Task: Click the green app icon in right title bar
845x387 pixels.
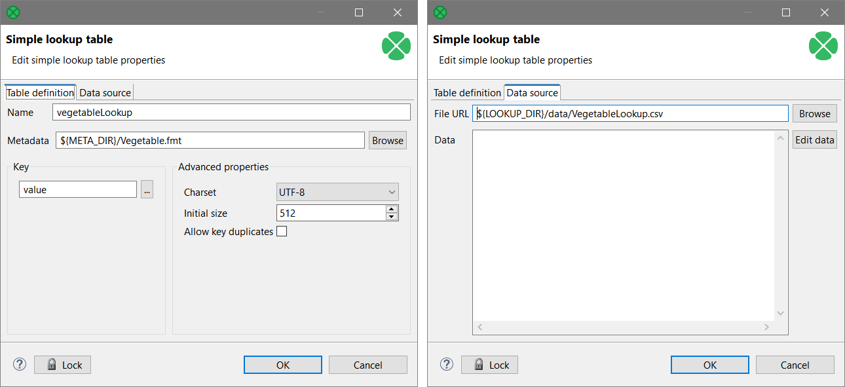Action: pos(440,12)
